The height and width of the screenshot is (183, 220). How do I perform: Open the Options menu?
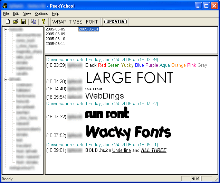point(41,13)
